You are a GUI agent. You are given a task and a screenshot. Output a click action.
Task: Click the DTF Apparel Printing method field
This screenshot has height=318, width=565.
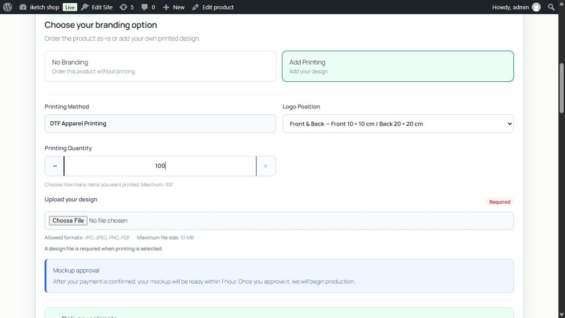[160, 123]
